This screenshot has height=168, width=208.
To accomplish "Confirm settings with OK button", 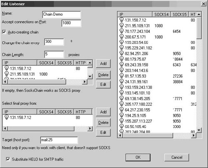I will 138,157.
